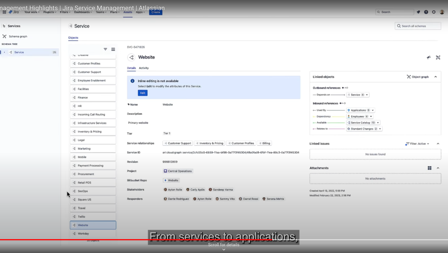Open the Service Catalog 13 dropdown
448x253 pixels.
[363, 122]
